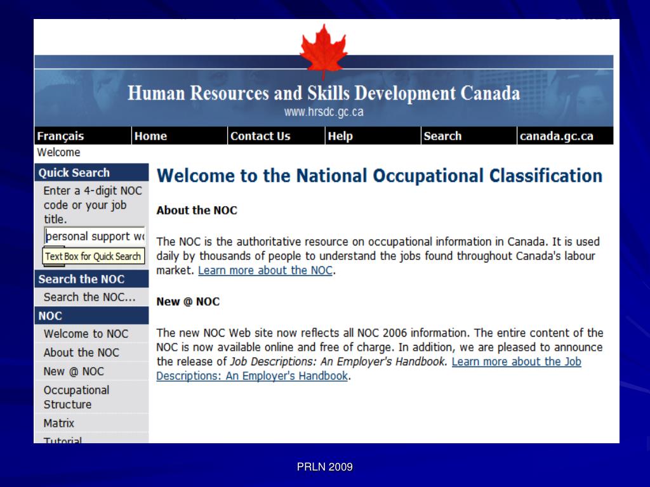Click the Welcome to National Occupational Classification heading
Viewport: 650px width, 487px height.
pyautogui.click(x=380, y=176)
